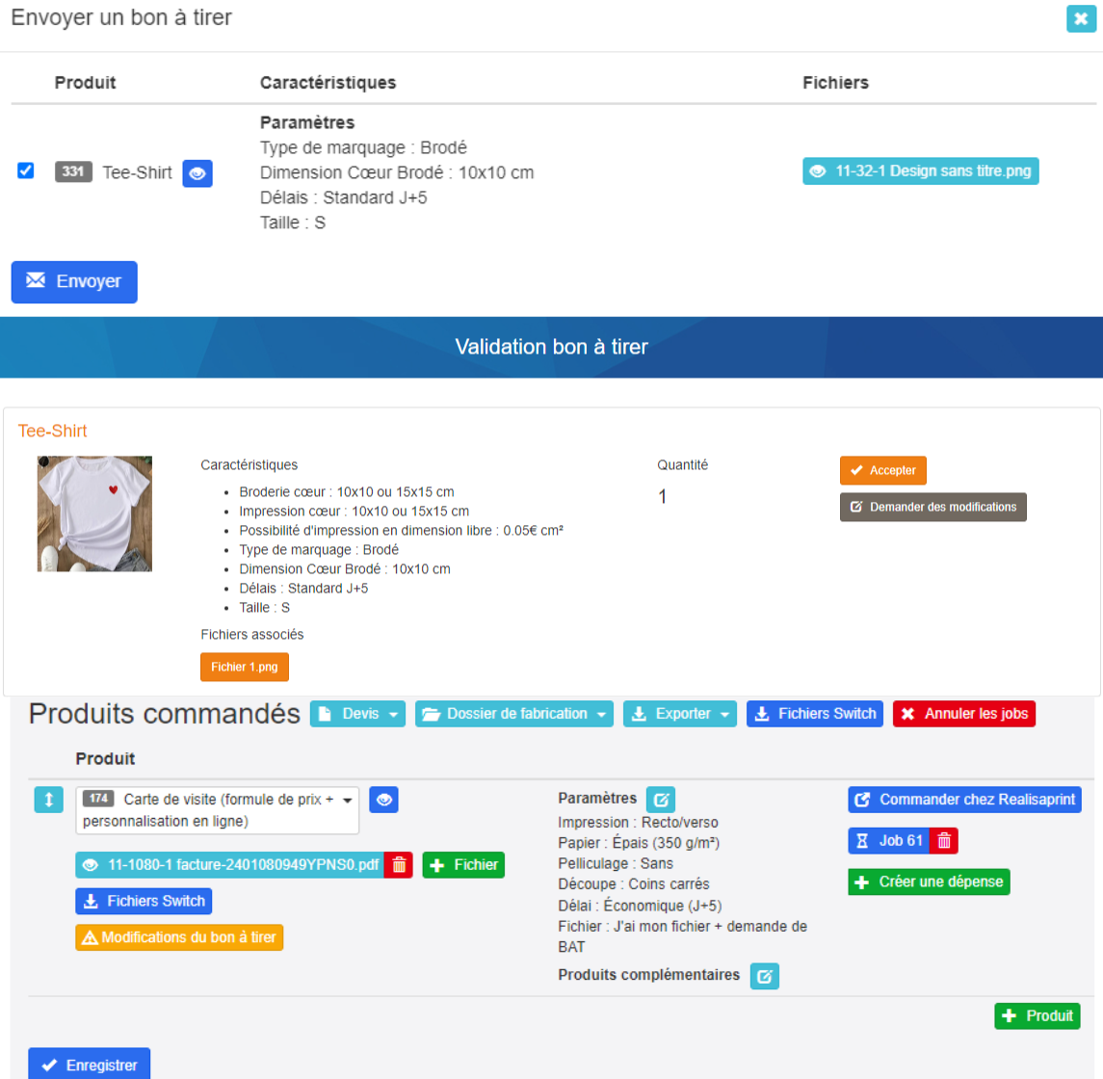The image size is (1103, 1079).
Task: Click the Envoyer button
Action: (x=74, y=282)
